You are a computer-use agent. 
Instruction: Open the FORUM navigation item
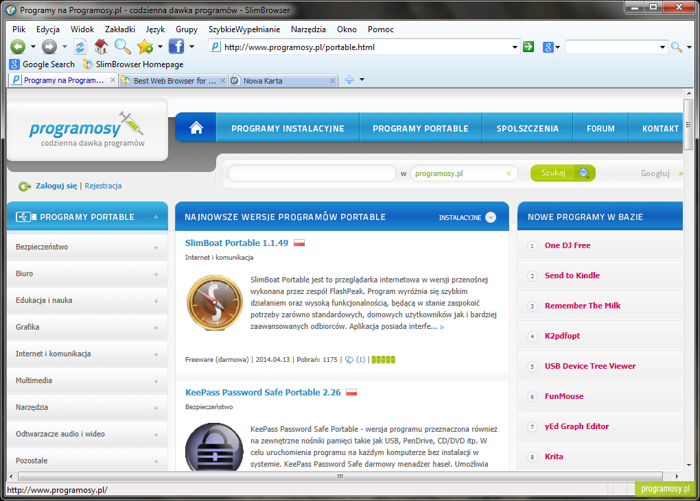point(600,128)
